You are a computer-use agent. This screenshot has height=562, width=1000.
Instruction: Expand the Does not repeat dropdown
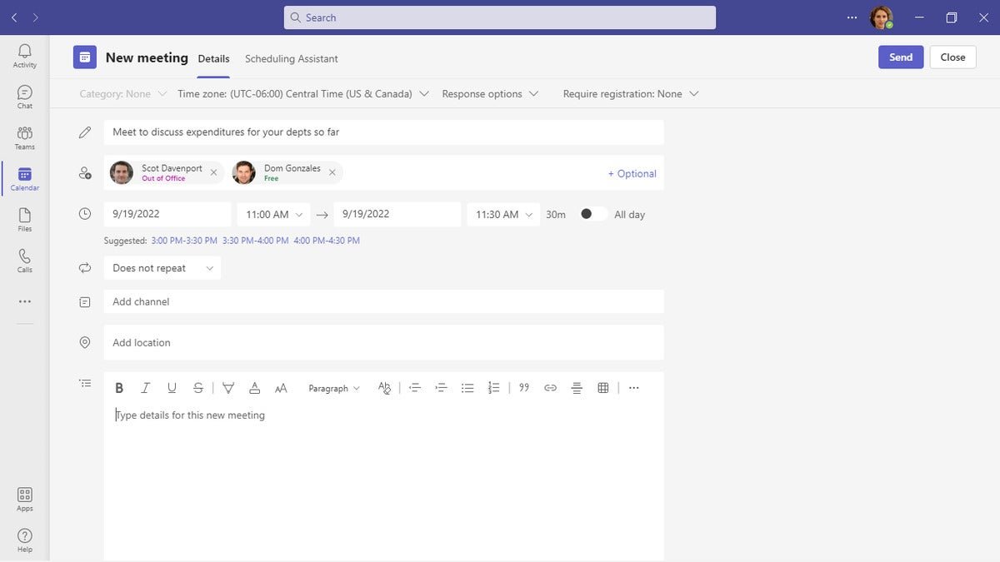coord(162,268)
